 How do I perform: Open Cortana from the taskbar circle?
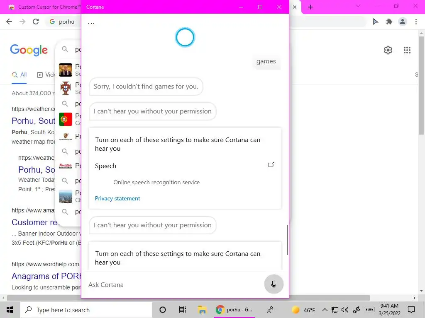(163, 310)
